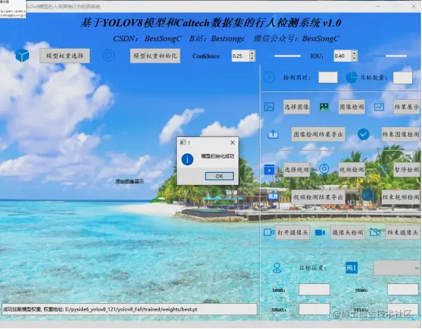Click the Confidence 0.25 value field

pos(241,56)
